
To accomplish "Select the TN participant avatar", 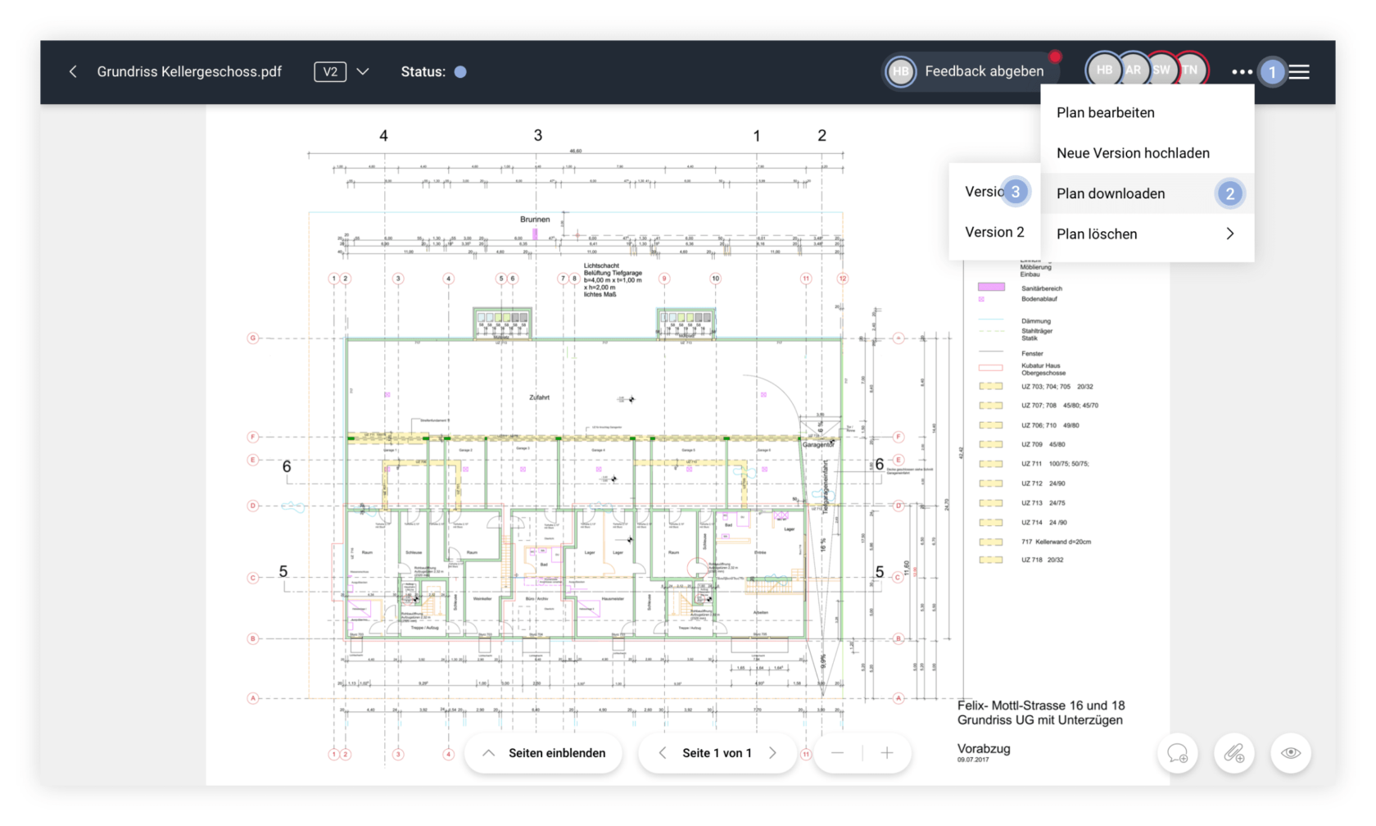I will pyautogui.click(x=1190, y=70).
